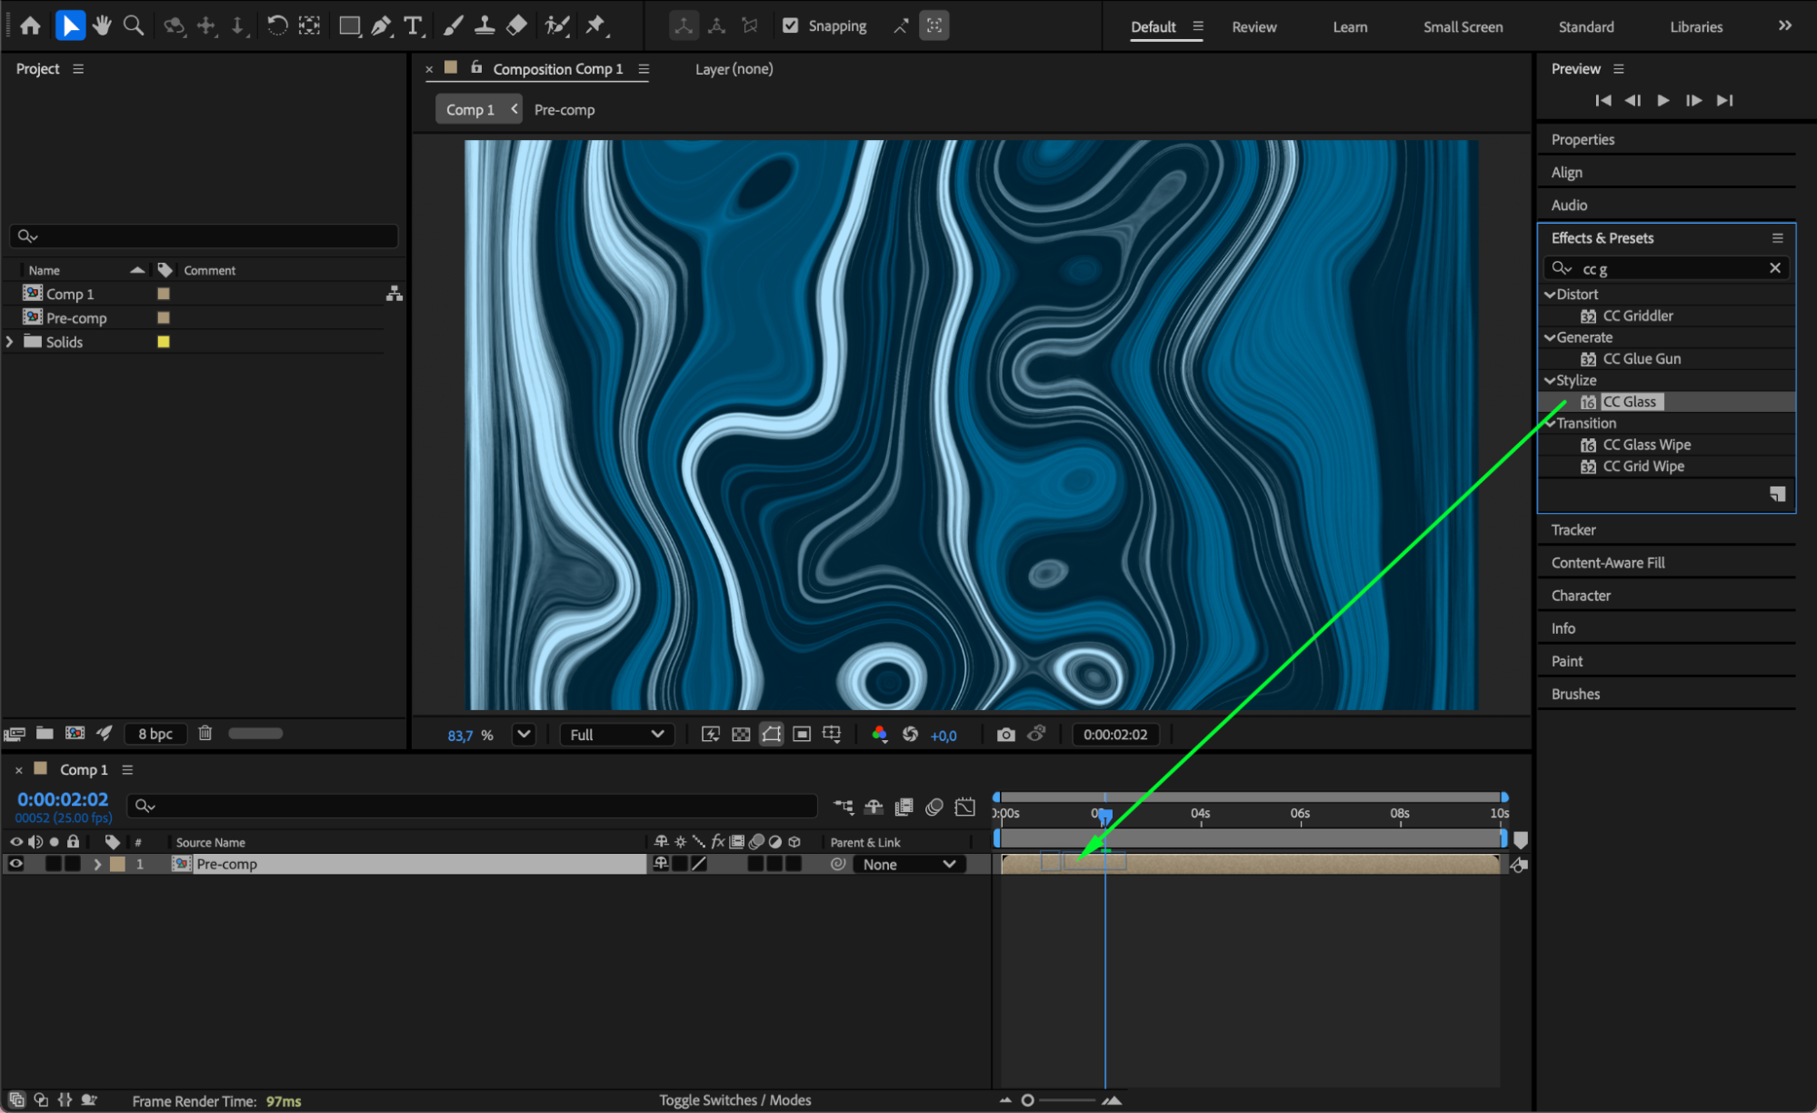Toggle the transparency grid button
Image resolution: width=1817 pixels, height=1113 pixels.
pos(741,735)
